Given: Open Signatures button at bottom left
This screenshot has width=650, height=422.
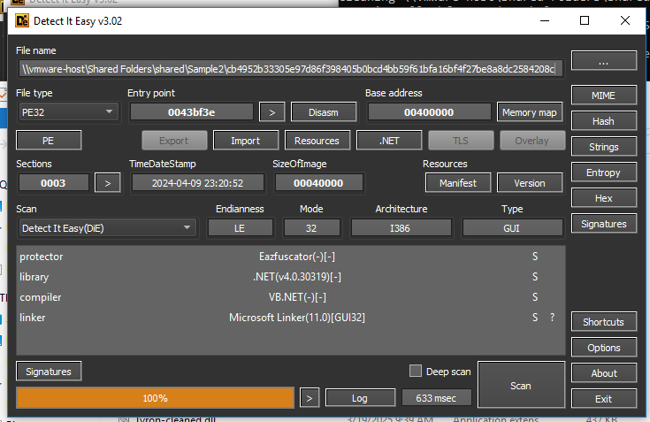Looking at the screenshot, I should (49, 372).
